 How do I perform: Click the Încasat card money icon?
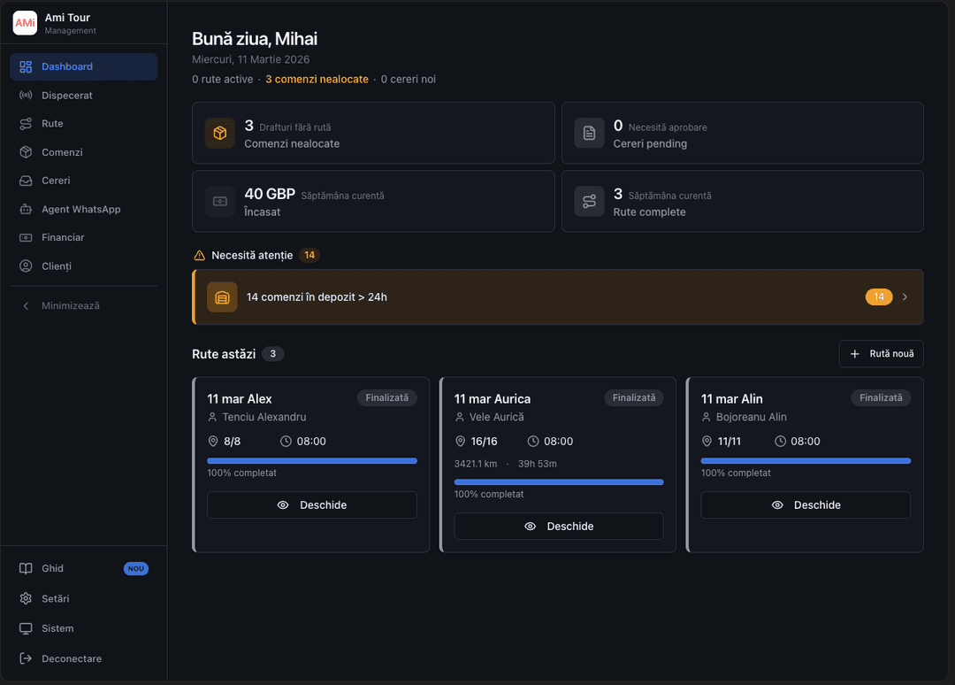[219, 201]
